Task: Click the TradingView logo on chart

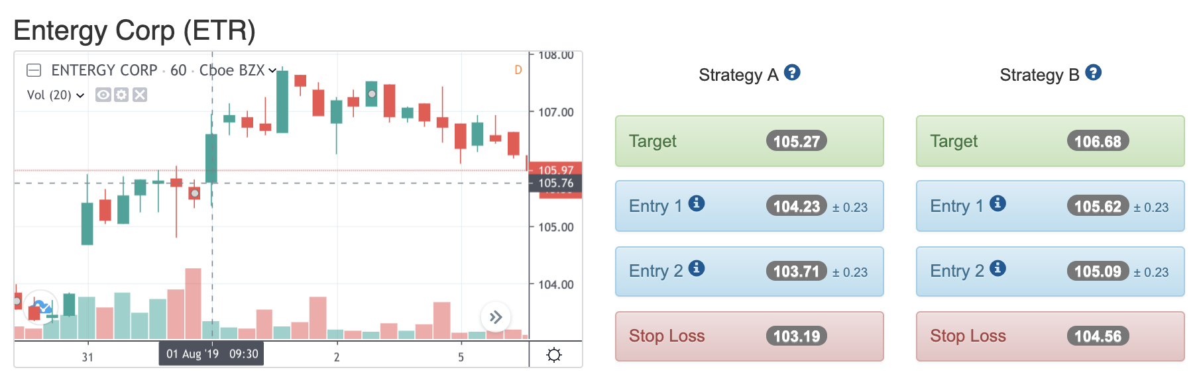Action: [x=41, y=307]
